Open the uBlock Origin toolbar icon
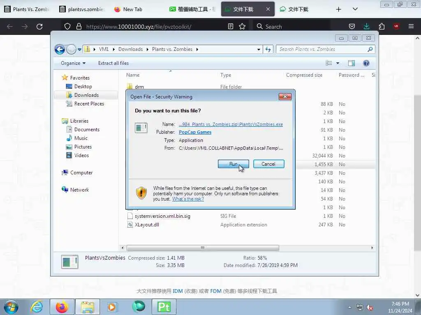The width and height of the screenshot is (421, 315). coord(396,26)
